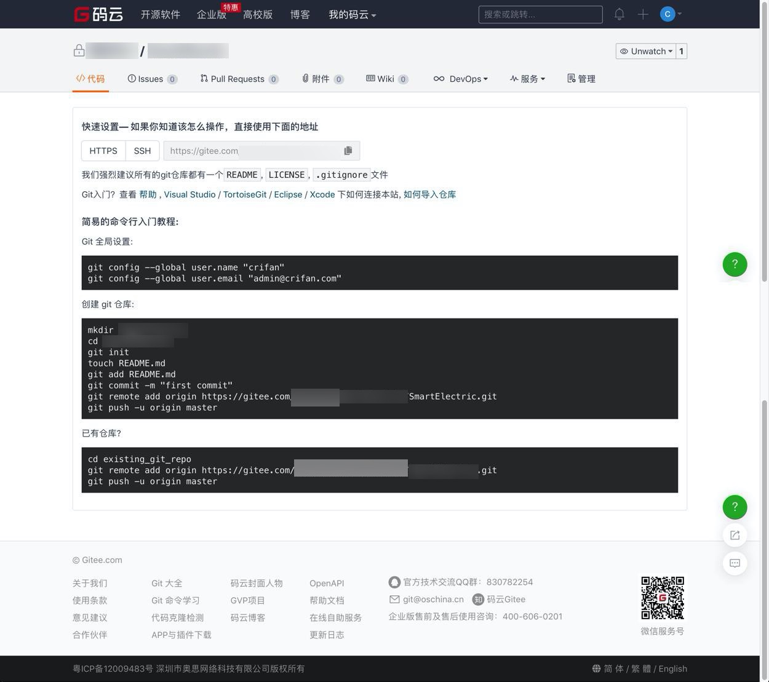Click the plus icon to create new
Image resolution: width=769 pixels, height=682 pixels.
[643, 14]
